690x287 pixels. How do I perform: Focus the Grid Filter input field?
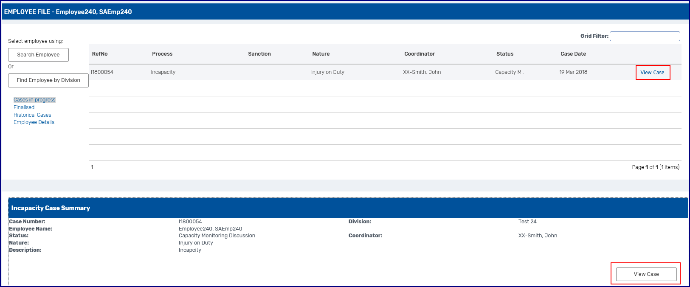pyautogui.click(x=645, y=36)
